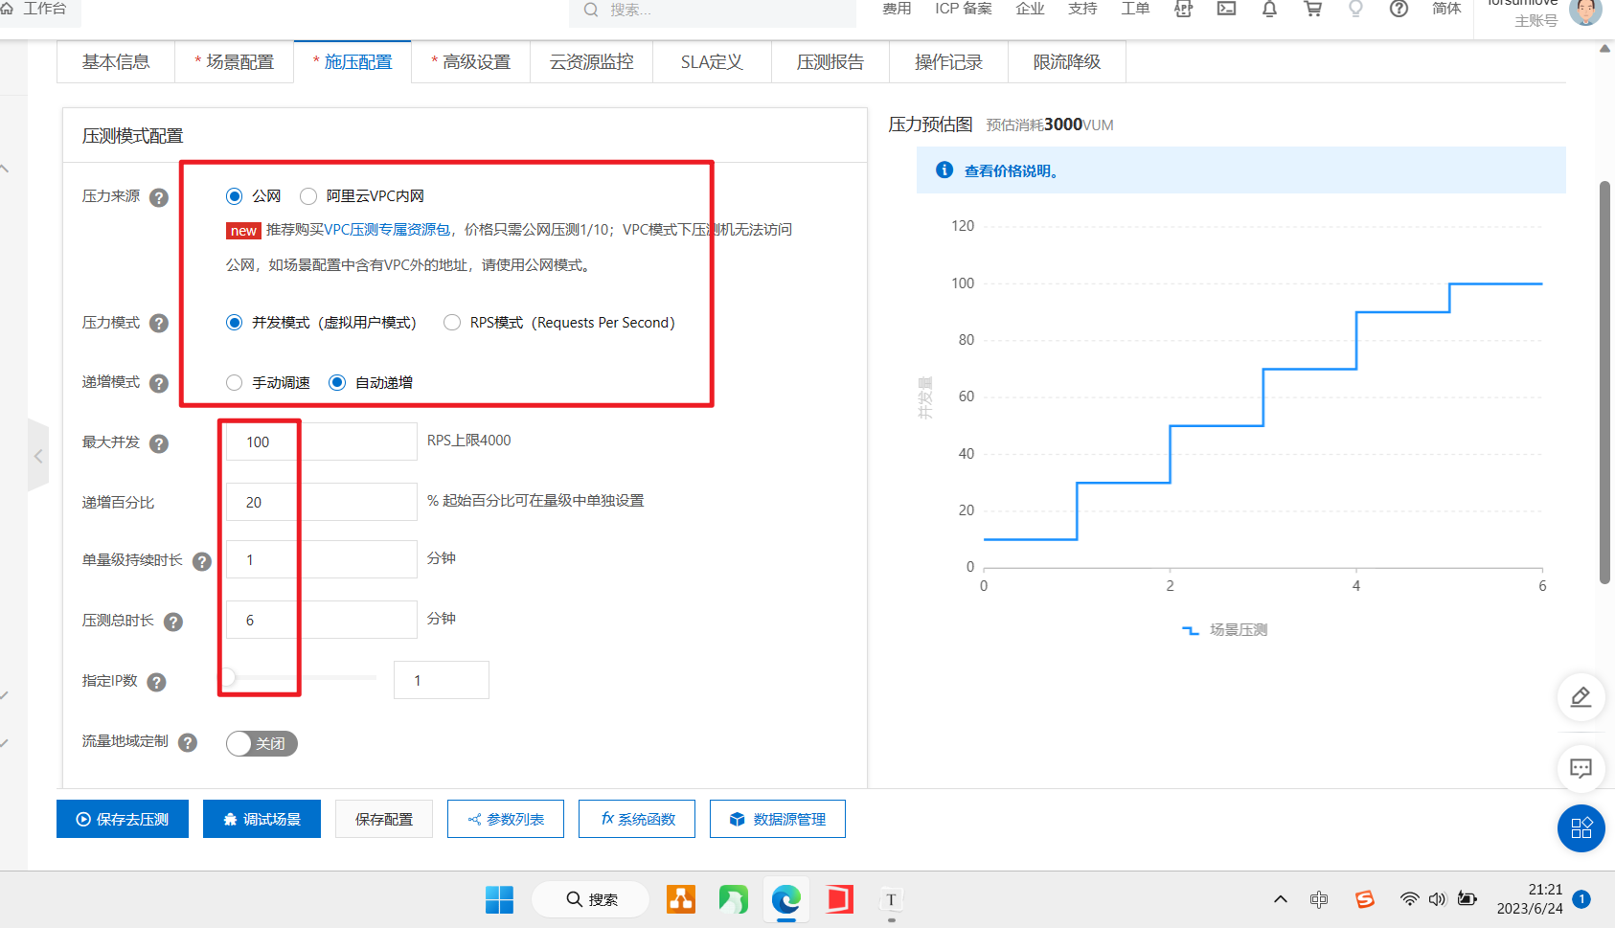Click the 保存去压测 button
The width and height of the screenshot is (1615, 928).
point(122,819)
